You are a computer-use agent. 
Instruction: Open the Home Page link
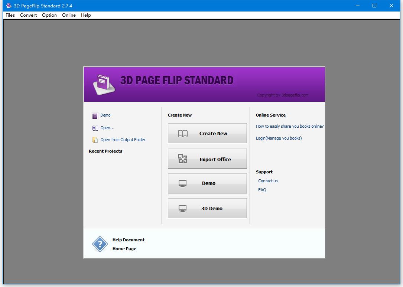124,249
